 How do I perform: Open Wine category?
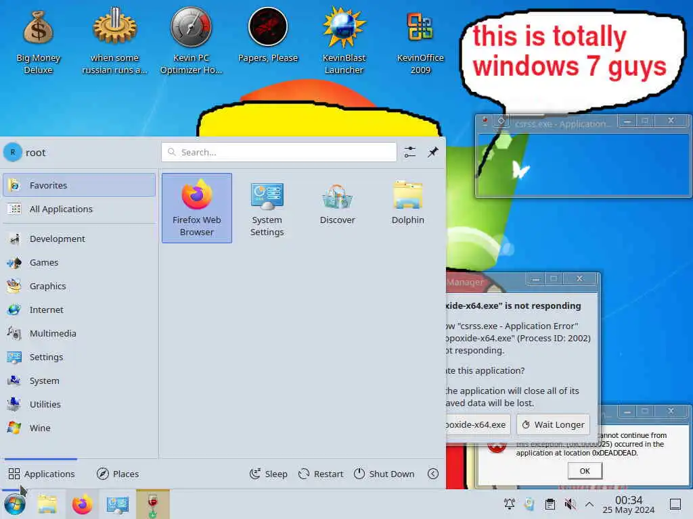point(79,428)
